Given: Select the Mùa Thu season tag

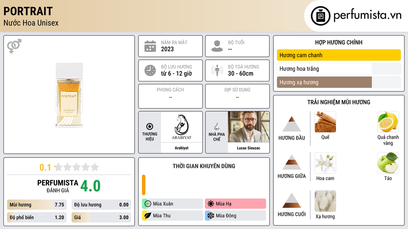Looking at the screenshot, I should tap(173, 215).
